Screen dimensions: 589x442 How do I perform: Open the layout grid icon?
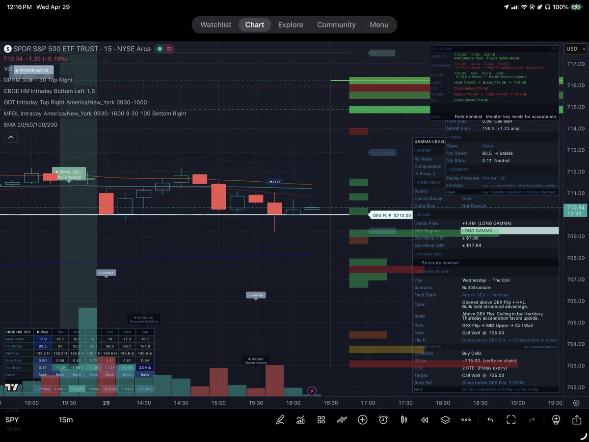coord(321,420)
